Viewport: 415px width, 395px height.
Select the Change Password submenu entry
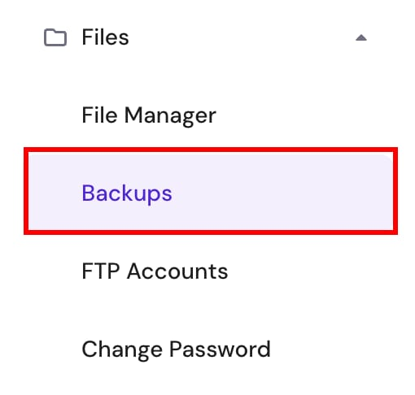[x=176, y=349]
